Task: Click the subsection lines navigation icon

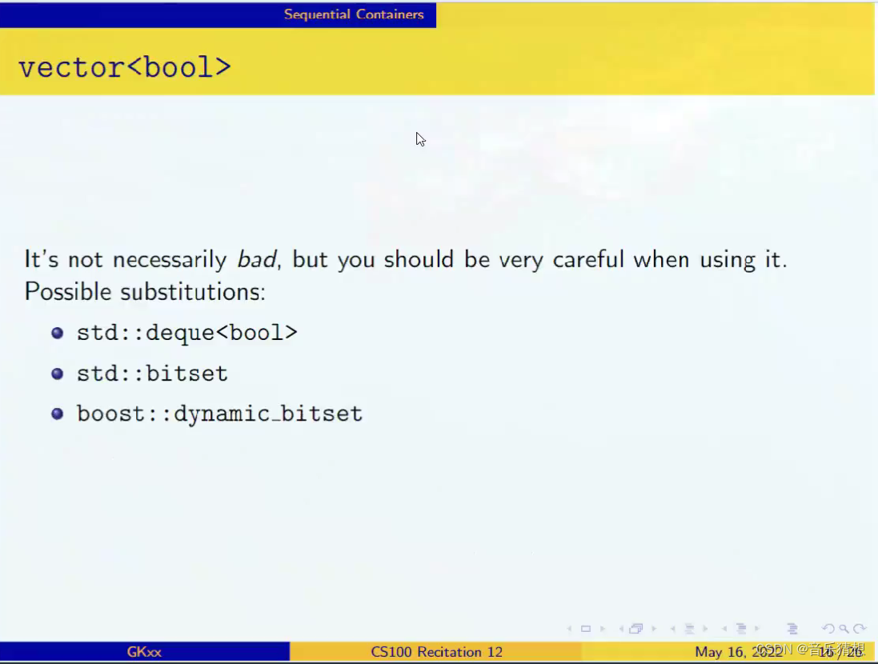Action: tap(689, 629)
